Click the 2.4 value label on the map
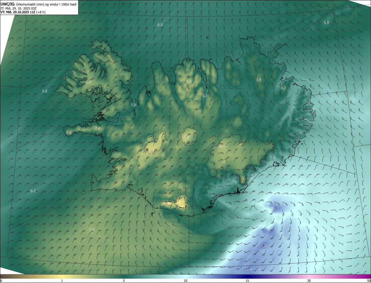This screenshot has height=283, width=371. click(189, 82)
